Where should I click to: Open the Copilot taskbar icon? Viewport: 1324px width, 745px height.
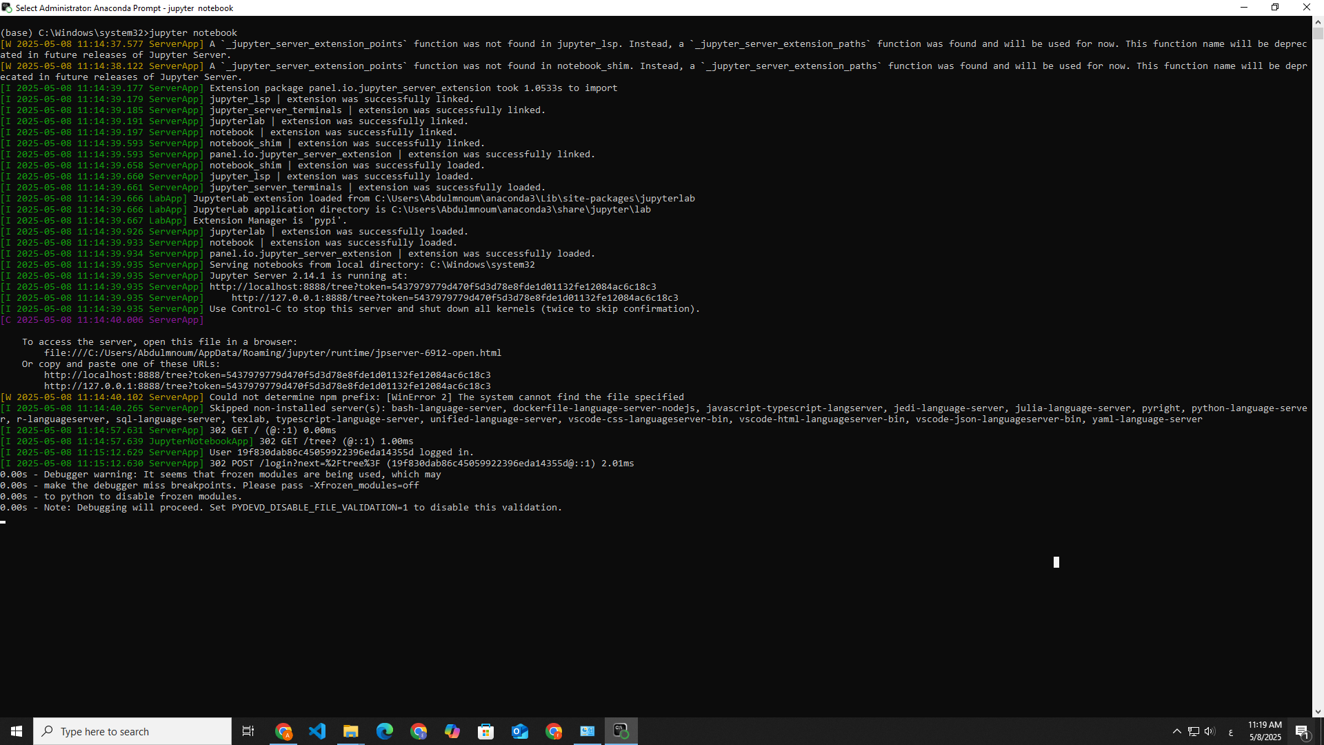[x=452, y=731]
